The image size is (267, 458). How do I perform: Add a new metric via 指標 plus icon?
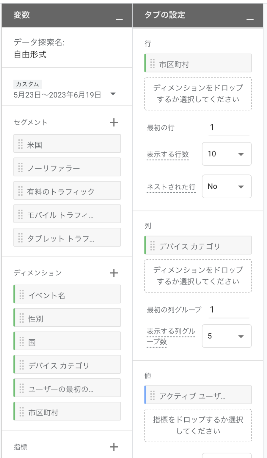coord(114,447)
